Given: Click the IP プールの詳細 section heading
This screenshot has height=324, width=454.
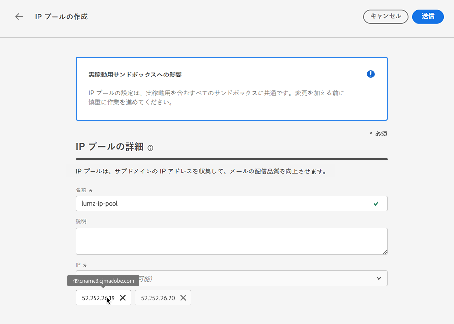Looking at the screenshot, I should 110,147.
